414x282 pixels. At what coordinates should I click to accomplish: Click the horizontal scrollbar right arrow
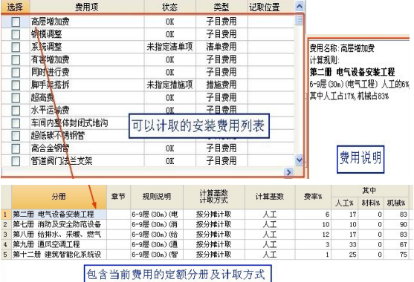pos(288,172)
